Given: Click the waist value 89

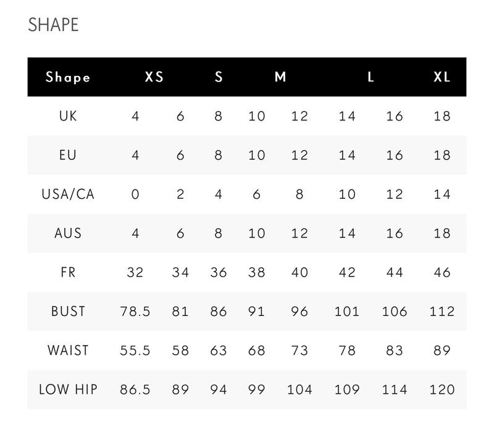Looking at the screenshot, I should coord(442,351).
